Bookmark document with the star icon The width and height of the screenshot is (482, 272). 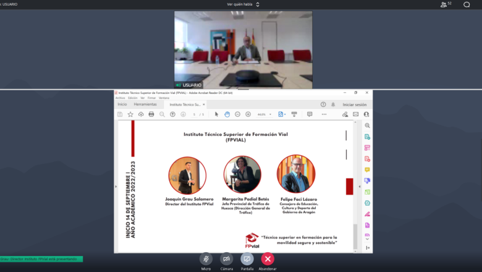coord(130,114)
